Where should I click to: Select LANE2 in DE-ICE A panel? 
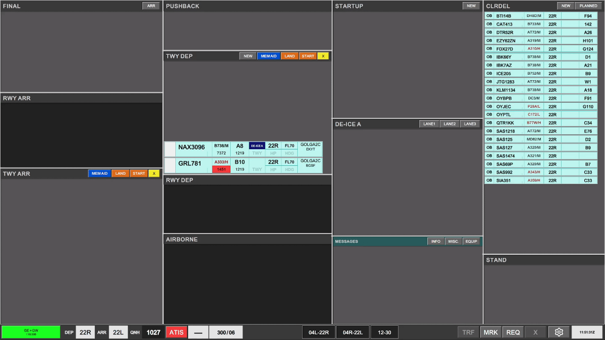(449, 124)
